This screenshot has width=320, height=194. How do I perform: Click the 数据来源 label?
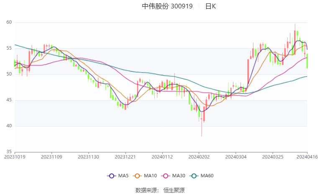[x=146, y=190]
